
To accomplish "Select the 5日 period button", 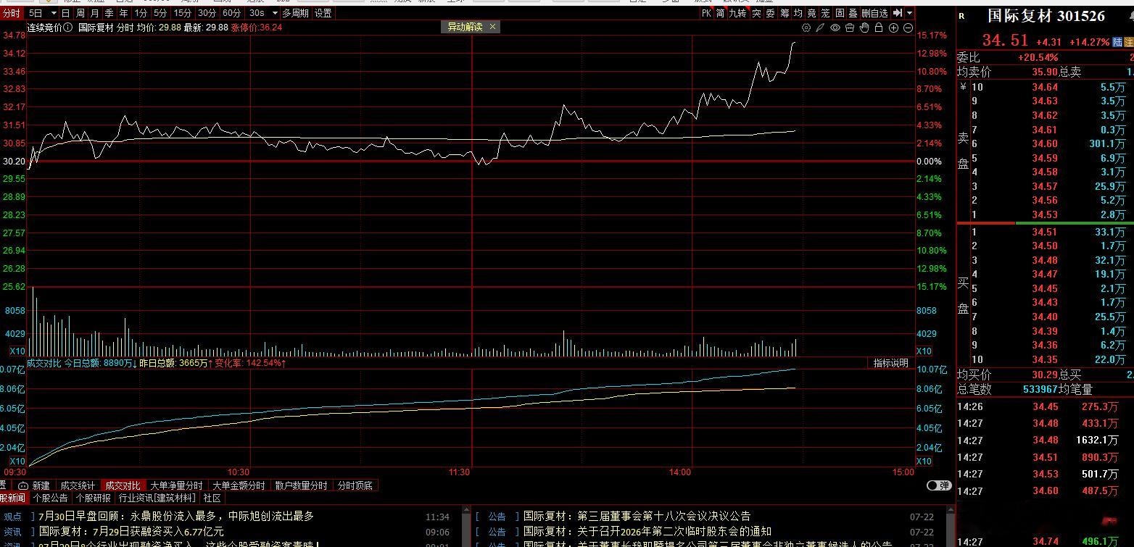I will [x=36, y=13].
